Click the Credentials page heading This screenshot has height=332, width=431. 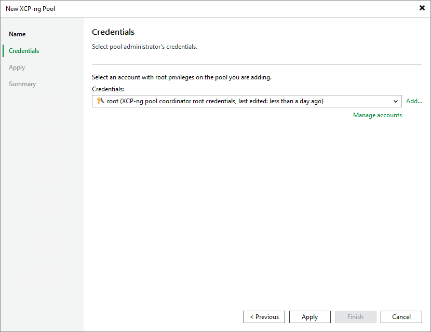(x=113, y=32)
